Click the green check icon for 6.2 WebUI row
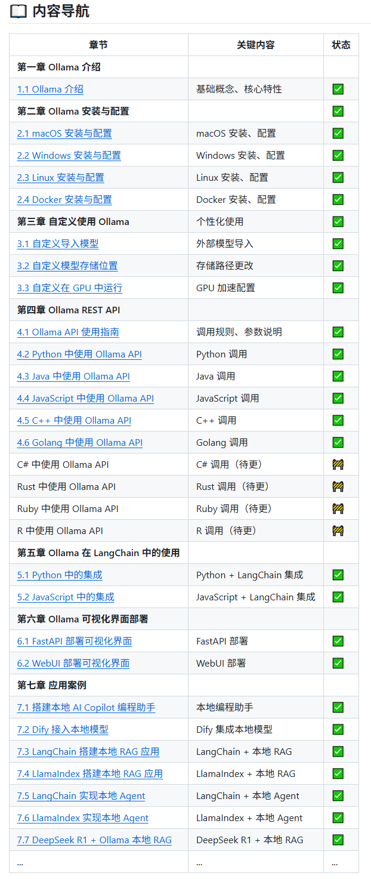 (x=338, y=663)
